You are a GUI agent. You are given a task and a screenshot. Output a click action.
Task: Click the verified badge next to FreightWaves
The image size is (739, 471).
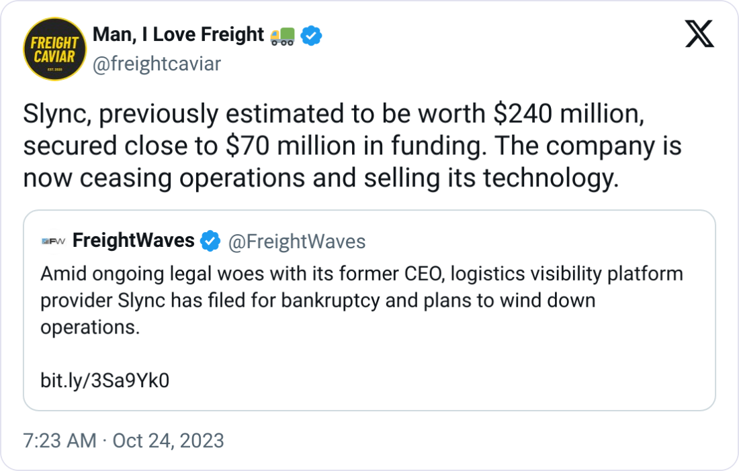(211, 242)
